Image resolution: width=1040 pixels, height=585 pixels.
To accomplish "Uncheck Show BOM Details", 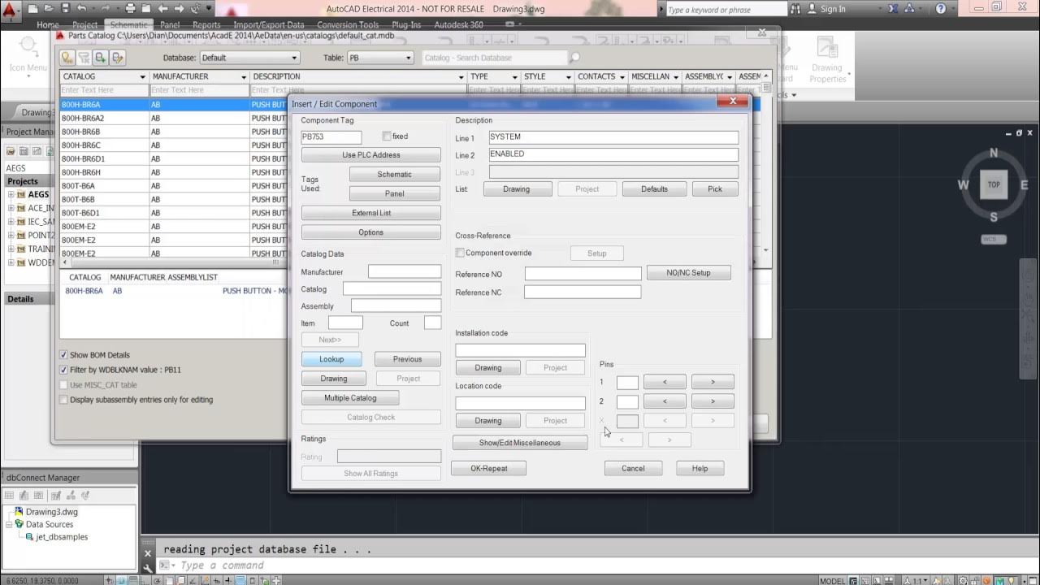I will click(x=64, y=355).
